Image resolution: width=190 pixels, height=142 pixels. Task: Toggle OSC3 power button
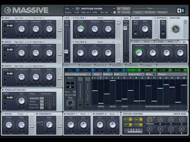point(3,66)
